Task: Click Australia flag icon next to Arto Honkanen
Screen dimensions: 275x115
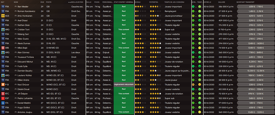Action: tap(3, 16)
